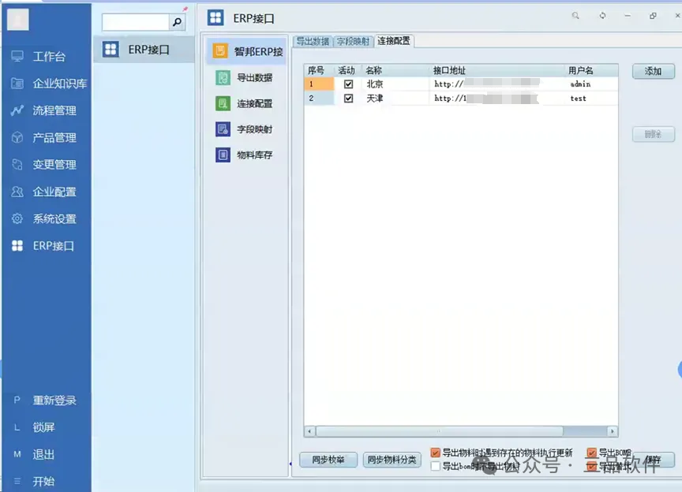
Task: Click the 添加 button to add a connection
Action: tap(653, 70)
